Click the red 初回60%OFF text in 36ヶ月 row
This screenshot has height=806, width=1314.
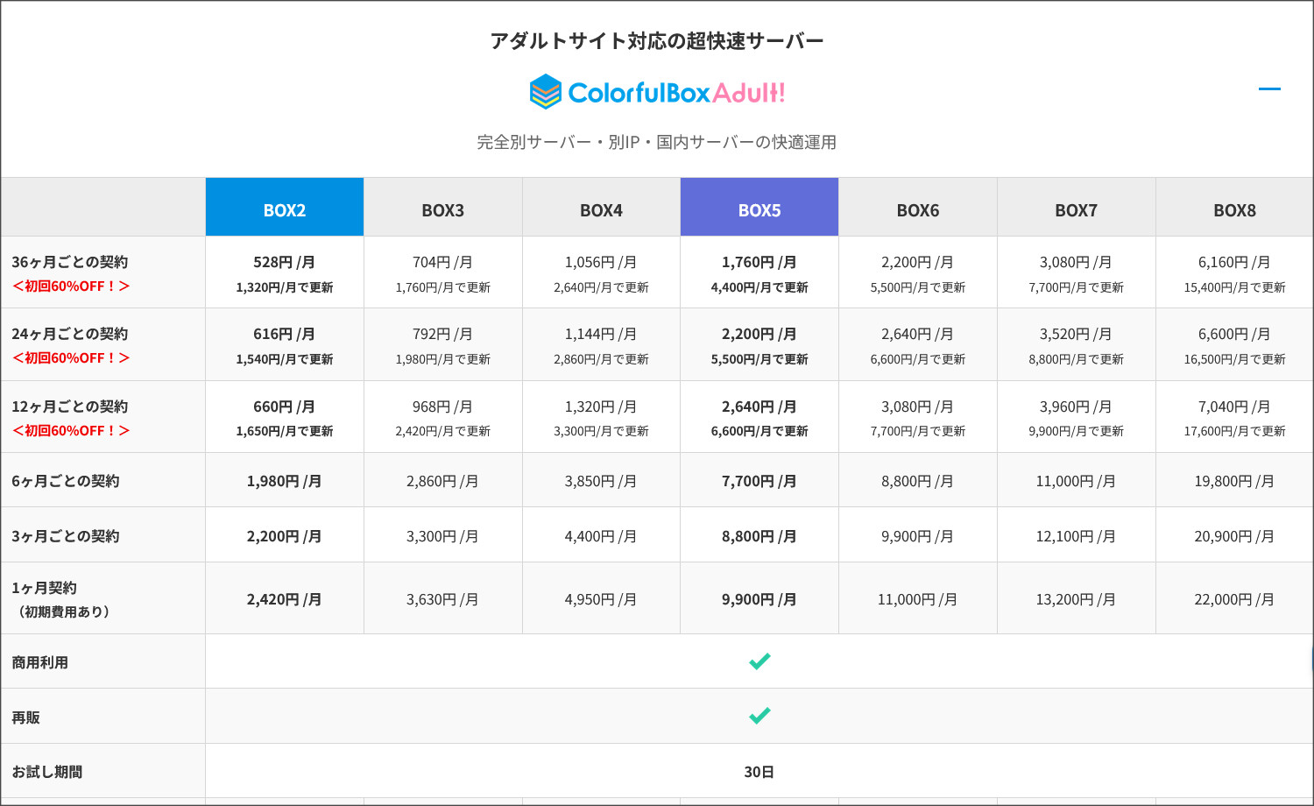(x=70, y=286)
